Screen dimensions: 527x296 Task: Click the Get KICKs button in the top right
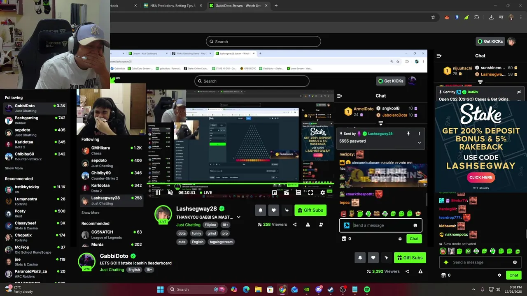[490, 42]
